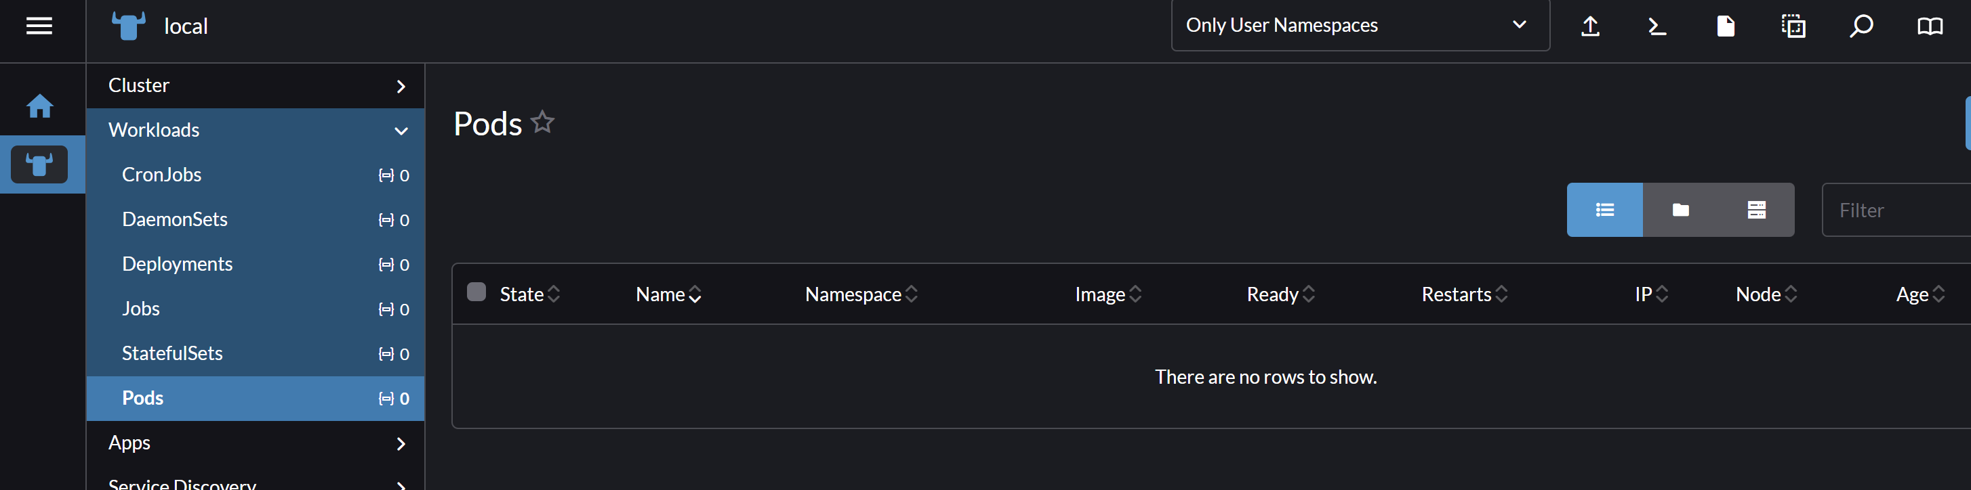
Task: Click the Home icon in sidebar
Action: point(40,106)
